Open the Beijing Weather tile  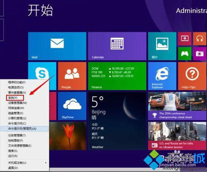117,121
